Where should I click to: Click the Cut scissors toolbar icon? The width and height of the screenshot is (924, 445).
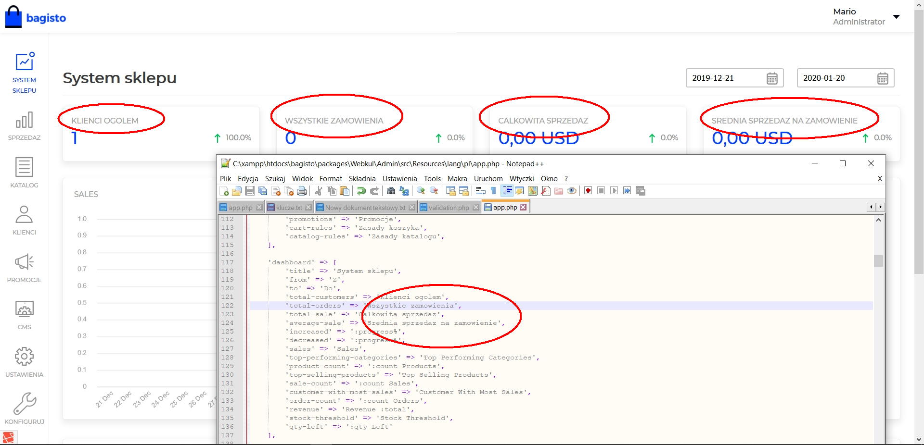coord(319,191)
